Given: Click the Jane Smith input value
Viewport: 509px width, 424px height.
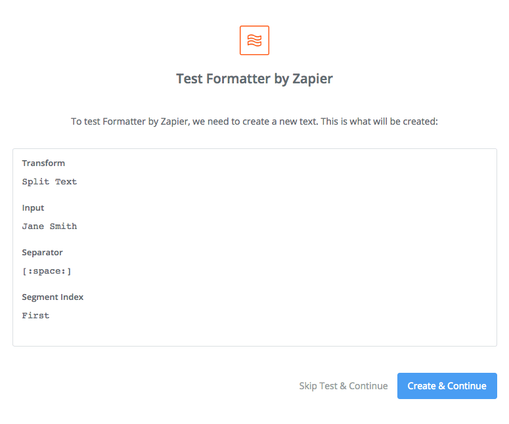Looking at the screenshot, I should [x=49, y=226].
